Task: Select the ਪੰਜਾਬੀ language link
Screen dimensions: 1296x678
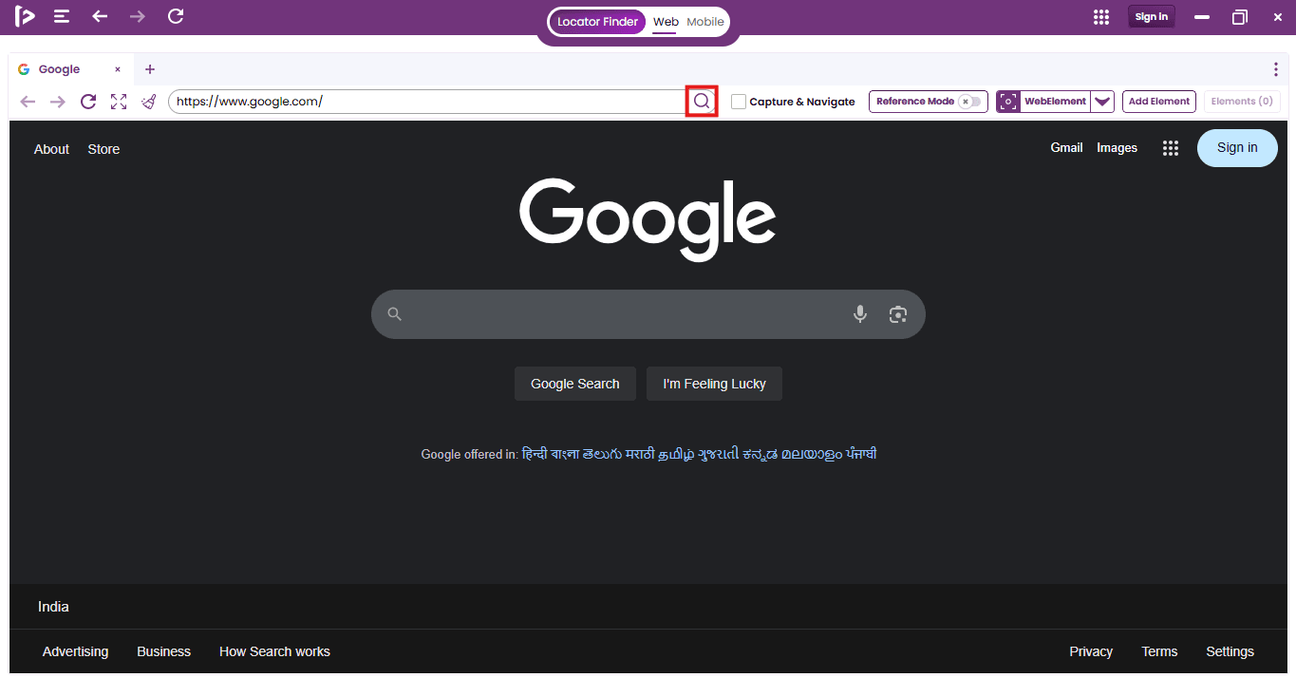Action: pyautogui.click(x=862, y=454)
